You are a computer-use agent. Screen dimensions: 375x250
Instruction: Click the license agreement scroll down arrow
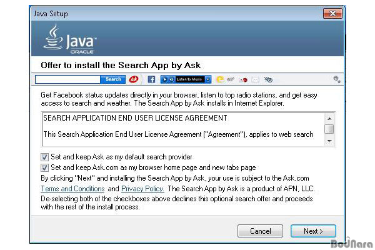click(329, 141)
